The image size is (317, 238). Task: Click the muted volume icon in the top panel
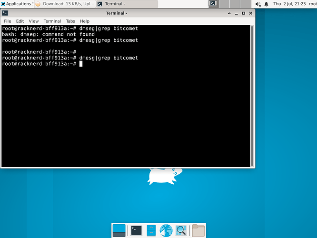point(258,4)
